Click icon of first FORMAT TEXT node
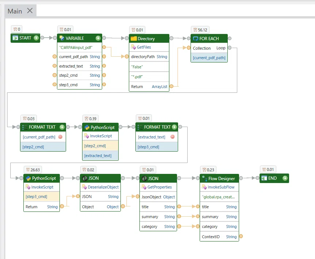The width and height of the screenshot is (315, 259). click(x=25, y=127)
